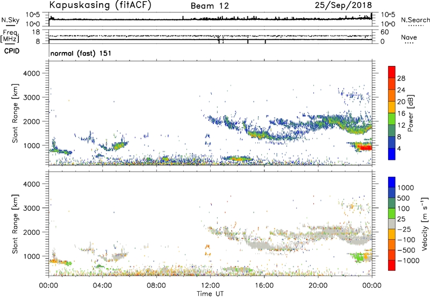Click the 'N.Sky' legend label
Viewport: 430px width, 297px height.
pyautogui.click(x=10, y=20)
